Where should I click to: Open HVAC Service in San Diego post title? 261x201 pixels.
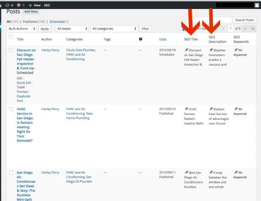point(25,125)
